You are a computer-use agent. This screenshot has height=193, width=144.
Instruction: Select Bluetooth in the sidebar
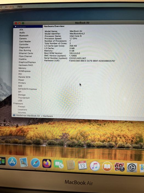pyautogui.click(x=24, y=36)
